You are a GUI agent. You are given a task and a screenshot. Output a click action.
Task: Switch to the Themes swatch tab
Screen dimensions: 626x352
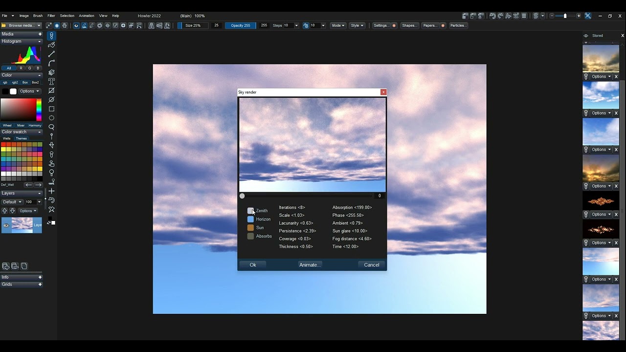pyautogui.click(x=21, y=138)
